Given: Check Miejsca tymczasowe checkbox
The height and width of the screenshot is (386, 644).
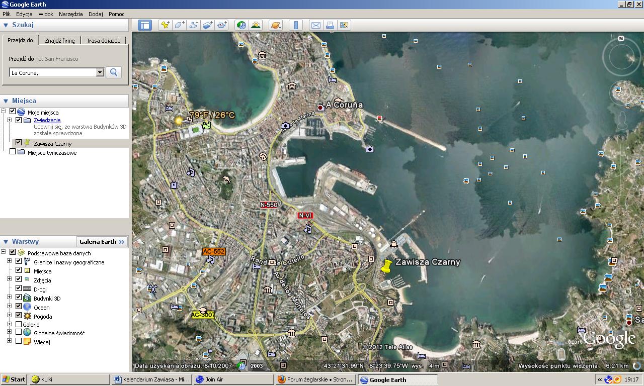Looking at the screenshot, I should coord(13,152).
